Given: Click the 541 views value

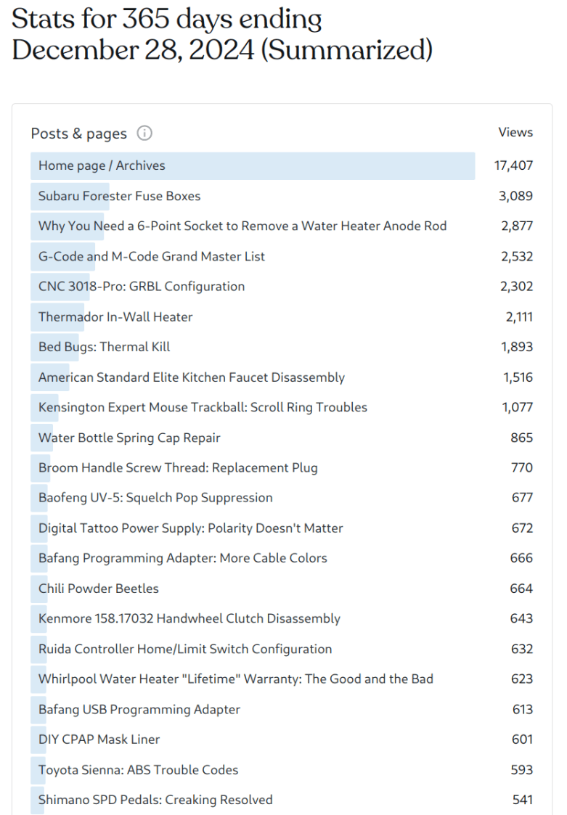Looking at the screenshot, I should coord(522,800).
